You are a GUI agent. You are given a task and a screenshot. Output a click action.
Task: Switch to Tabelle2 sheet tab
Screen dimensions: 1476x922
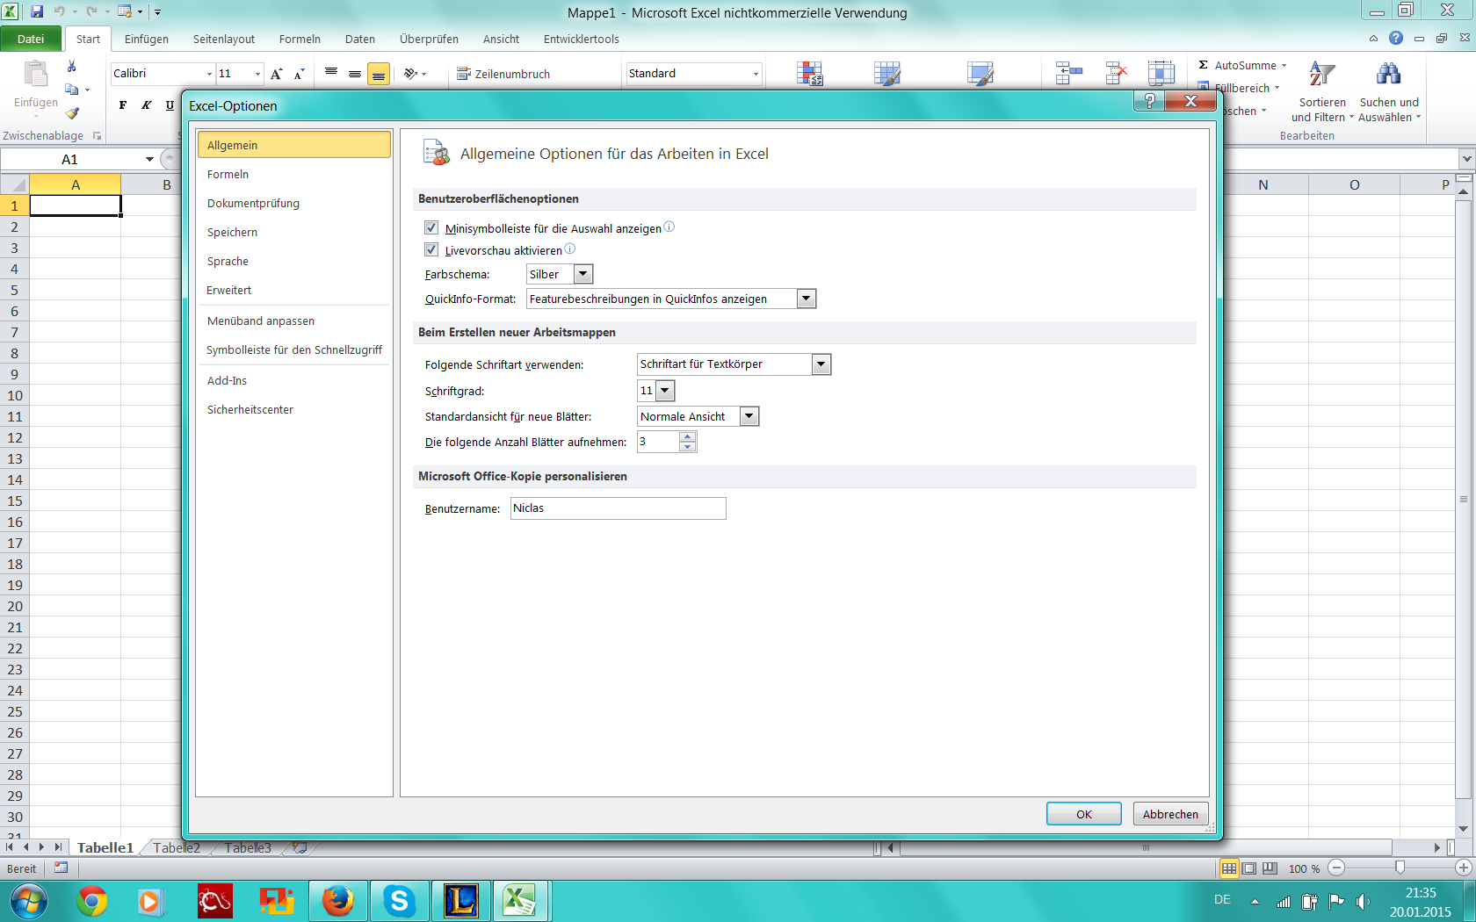click(x=177, y=847)
